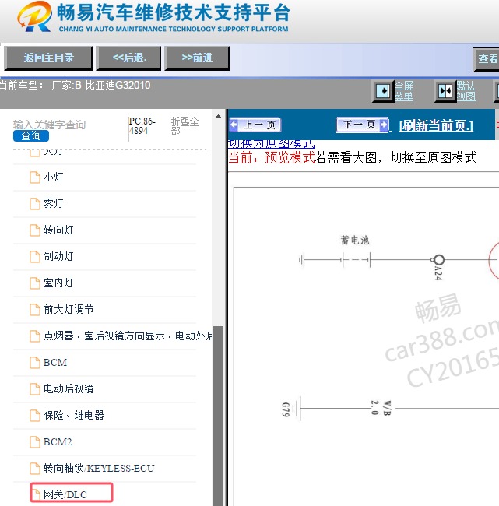
Task: Go to next page with 下一页
Action: (x=362, y=125)
